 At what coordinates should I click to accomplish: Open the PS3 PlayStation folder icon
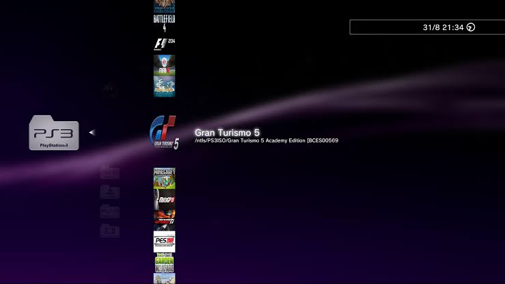click(54, 133)
